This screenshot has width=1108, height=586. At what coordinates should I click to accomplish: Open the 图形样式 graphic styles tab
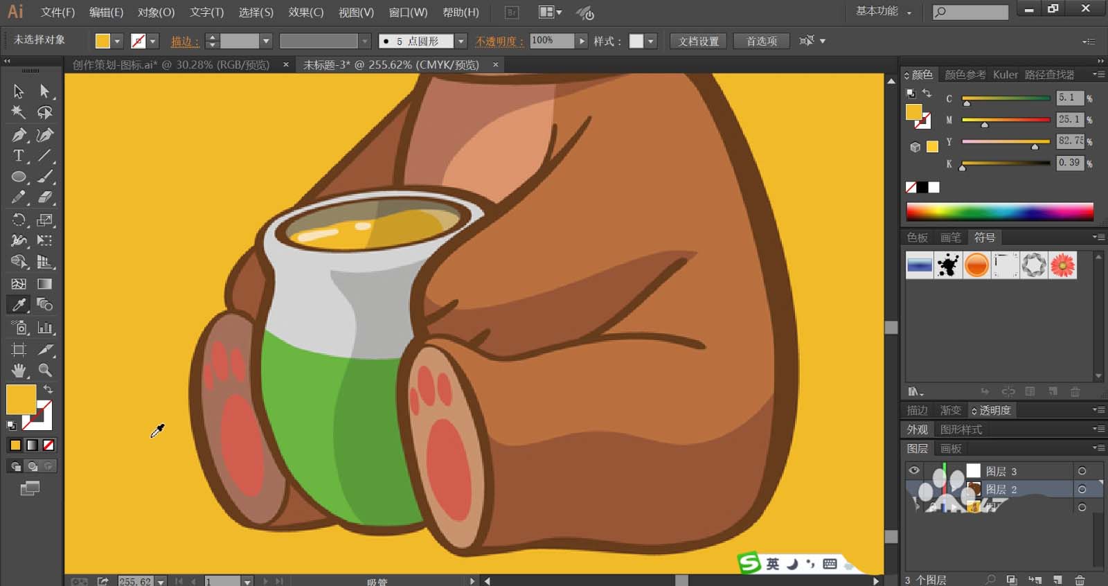(960, 429)
